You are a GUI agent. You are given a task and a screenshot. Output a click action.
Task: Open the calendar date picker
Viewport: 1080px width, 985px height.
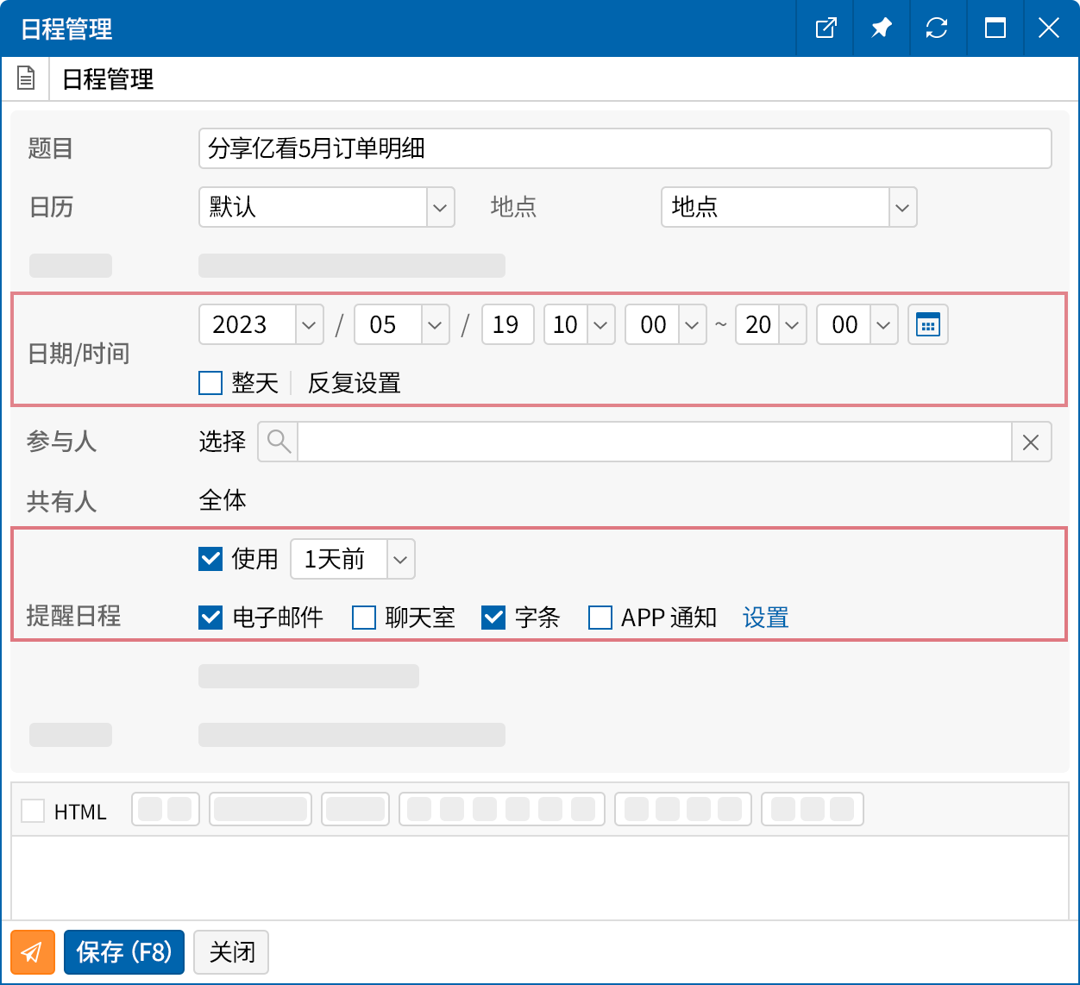(x=927, y=324)
